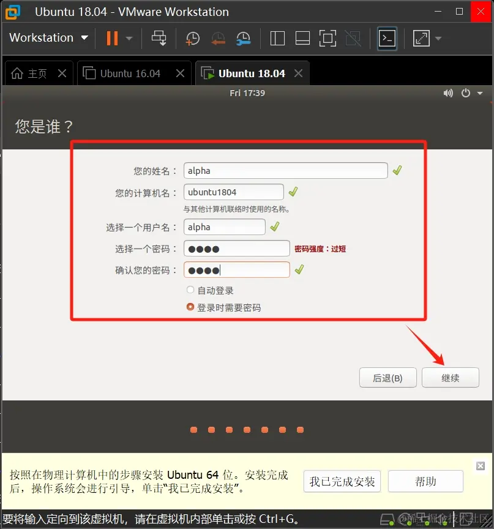Click the stretch guest display icon

pos(421,38)
